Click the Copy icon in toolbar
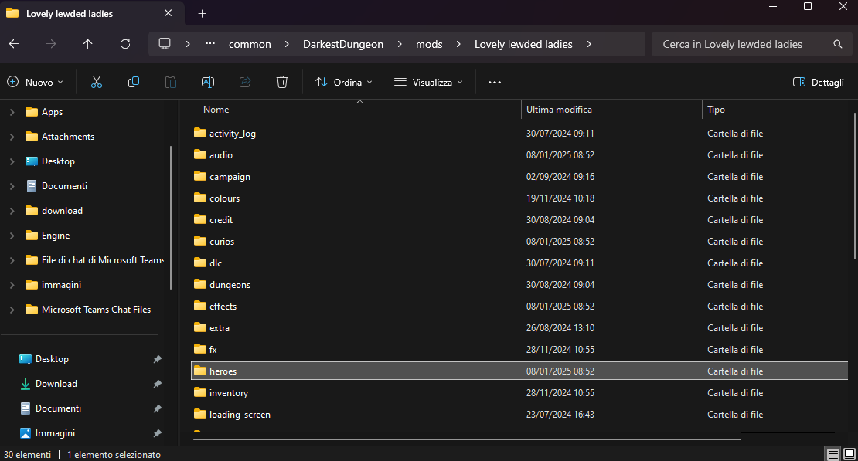The image size is (858, 461). point(134,82)
